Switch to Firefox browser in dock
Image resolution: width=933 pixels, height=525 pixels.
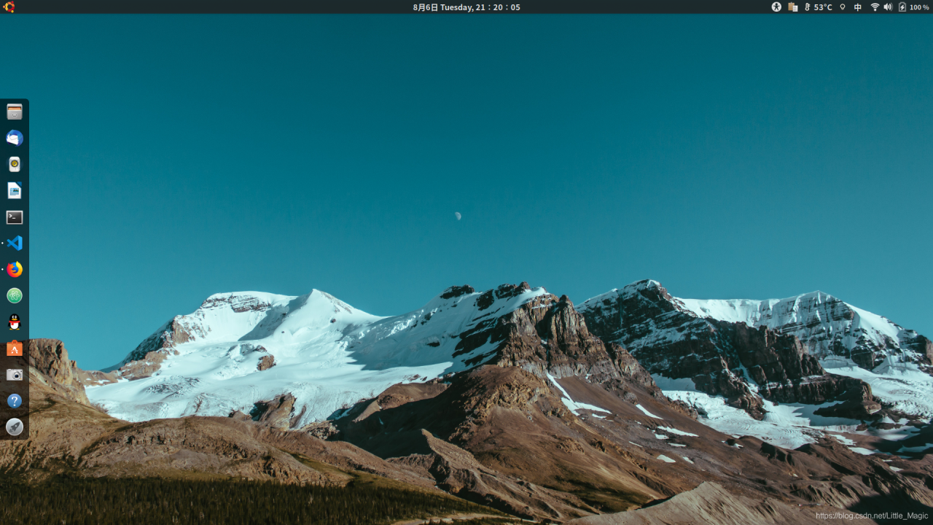click(x=15, y=269)
